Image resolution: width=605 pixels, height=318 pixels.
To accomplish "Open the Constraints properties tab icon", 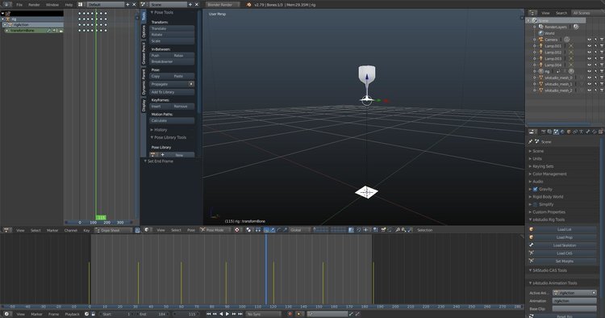I will point(575,132).
